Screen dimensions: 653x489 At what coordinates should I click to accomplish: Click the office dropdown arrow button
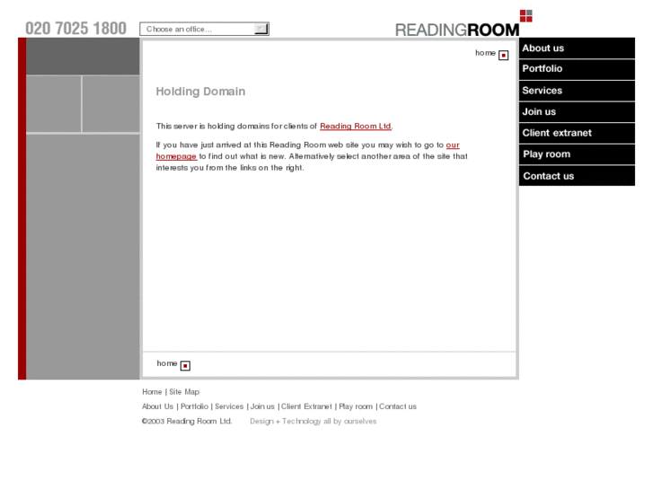pyautogui.click(x=261, y=29)
